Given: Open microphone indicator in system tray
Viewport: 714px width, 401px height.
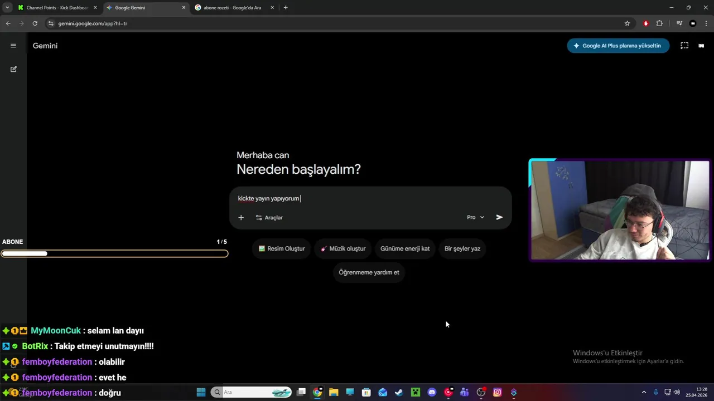Looking at the screenshot, I should pos(656,392).
